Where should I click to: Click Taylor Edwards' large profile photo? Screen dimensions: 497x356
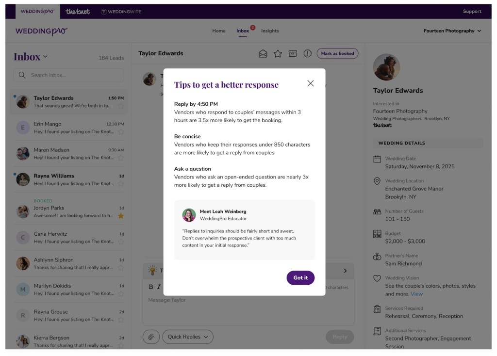click(386, 67)
